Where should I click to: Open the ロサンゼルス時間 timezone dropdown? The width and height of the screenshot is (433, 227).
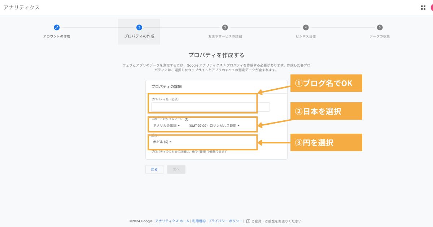214,126
